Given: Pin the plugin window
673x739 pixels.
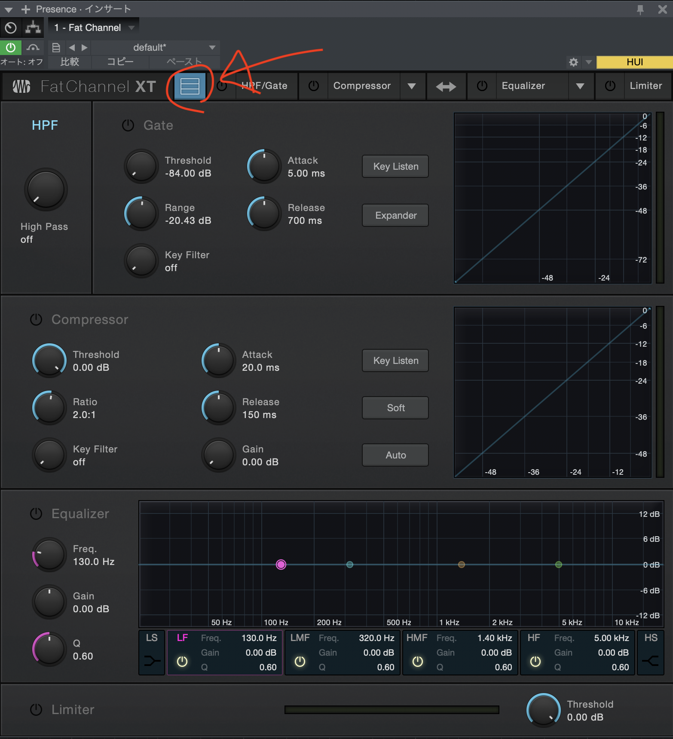Looking at the screenshot, I should [640, 9].
